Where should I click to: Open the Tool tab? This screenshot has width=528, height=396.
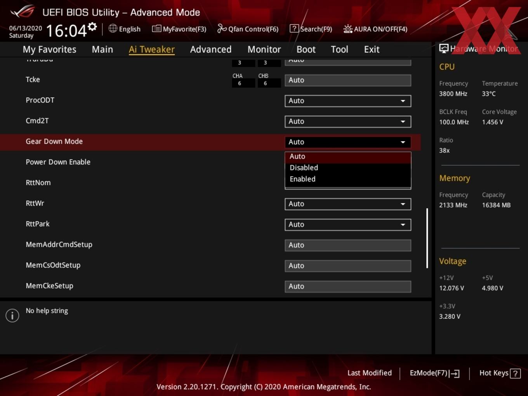coord(339,49)
